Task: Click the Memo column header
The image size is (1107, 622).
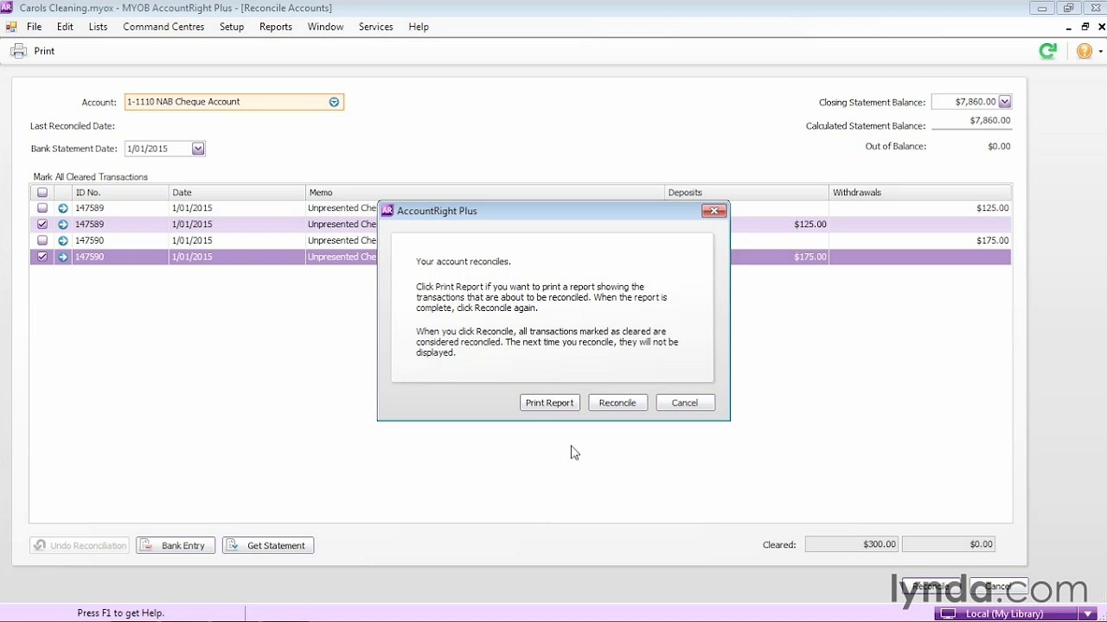Action: point(485,193)
